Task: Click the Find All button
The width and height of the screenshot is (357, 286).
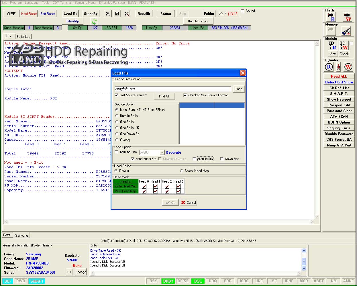Action: (164, 96)
